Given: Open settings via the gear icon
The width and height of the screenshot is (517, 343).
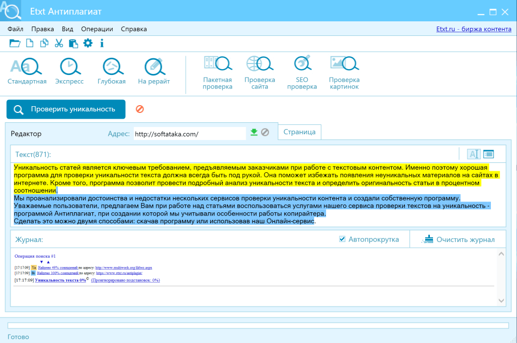Looking at the screenshot, I should pos(88,43).
